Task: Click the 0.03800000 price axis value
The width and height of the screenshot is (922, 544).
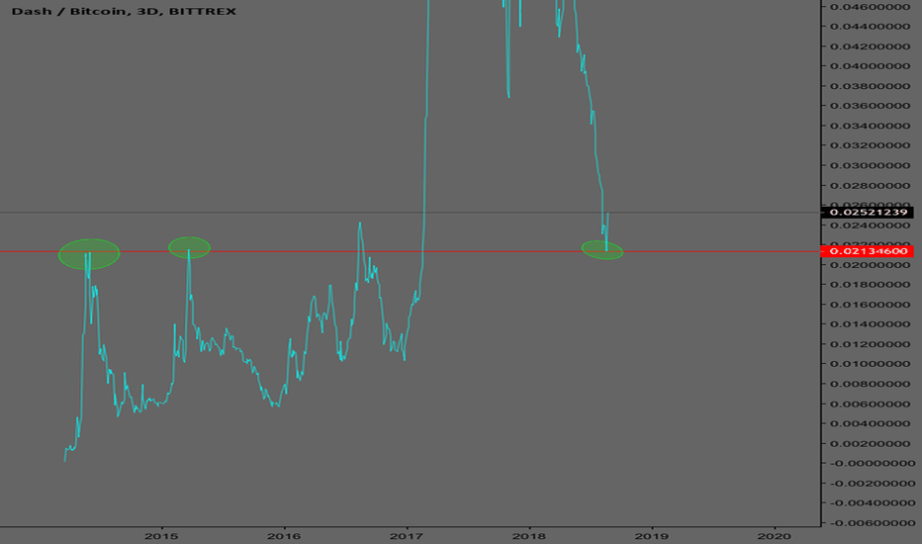Action: click(x=870, y=86)
